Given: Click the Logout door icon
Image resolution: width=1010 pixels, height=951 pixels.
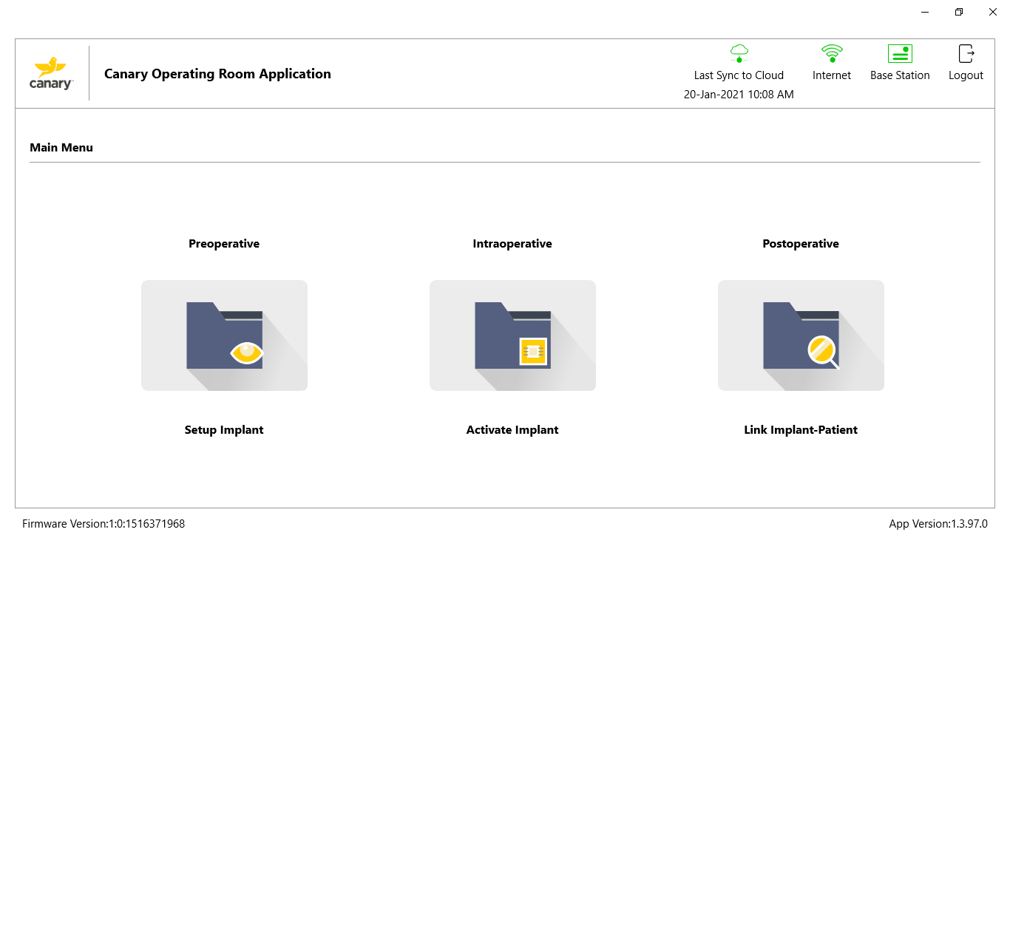Looking at the screenshot, I should pos(966,53).
